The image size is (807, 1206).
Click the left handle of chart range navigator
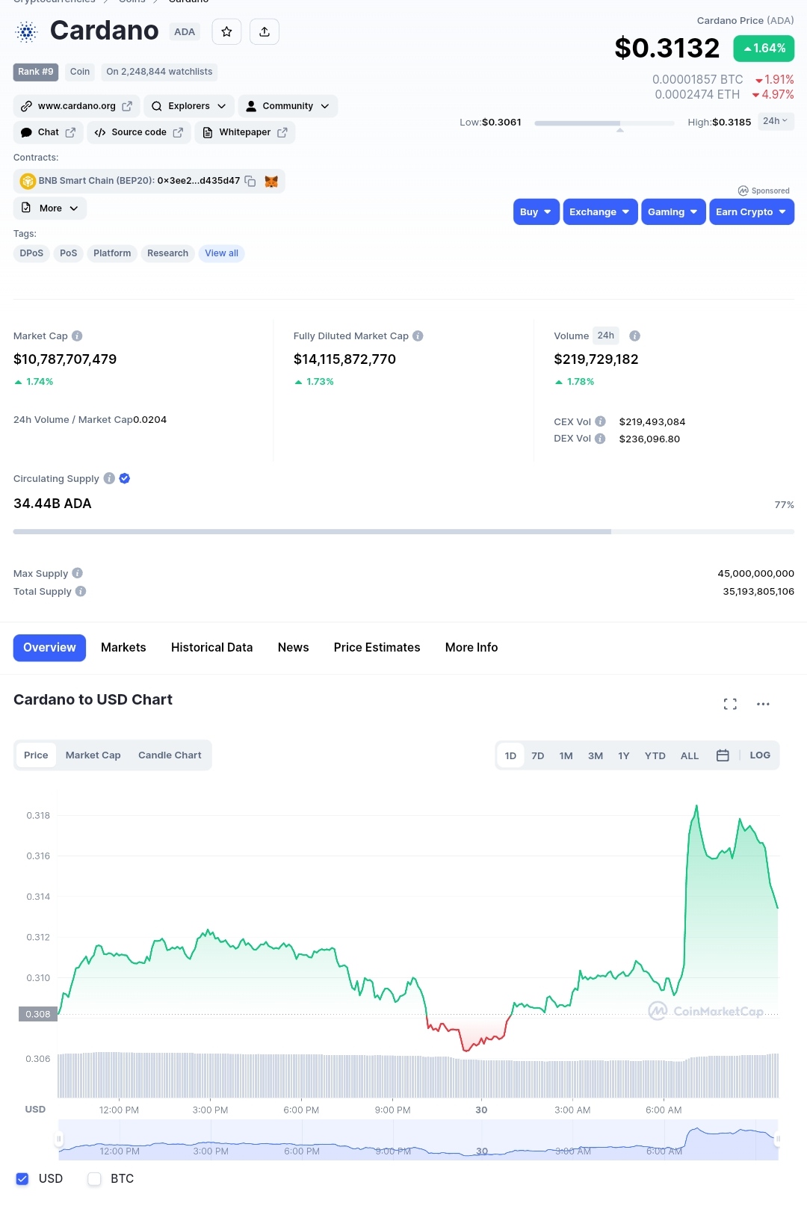click(58, 1139)
